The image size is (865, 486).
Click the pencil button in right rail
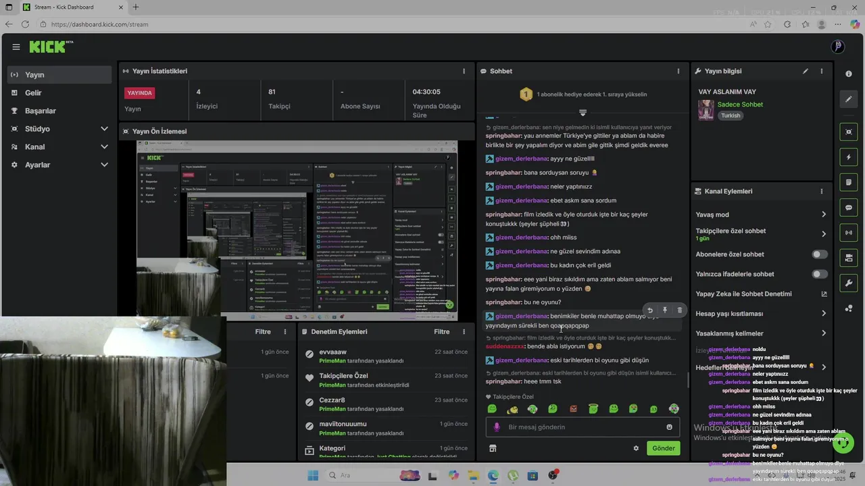coord(849,99)
